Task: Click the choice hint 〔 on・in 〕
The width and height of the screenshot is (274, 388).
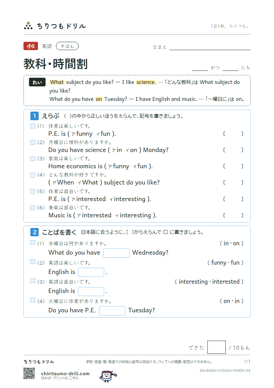Action: 232,301
